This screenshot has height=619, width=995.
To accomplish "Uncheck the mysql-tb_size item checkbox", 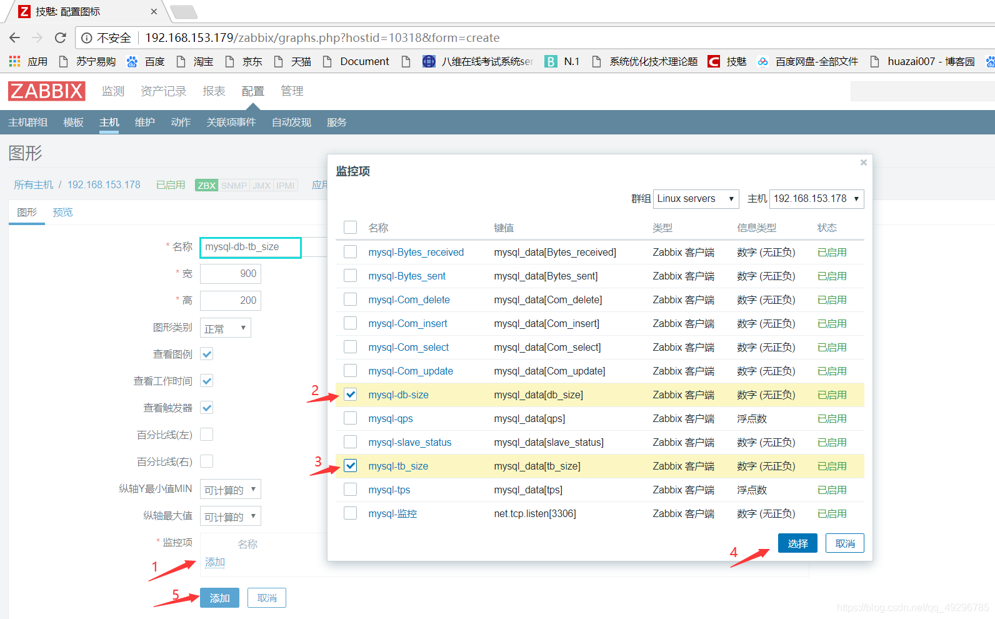I will (351, 465).
